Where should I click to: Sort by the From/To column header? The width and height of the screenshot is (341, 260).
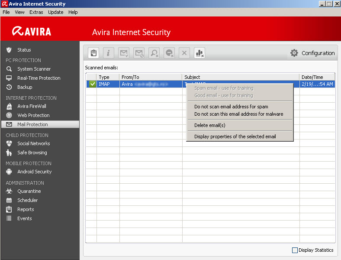point(151,77)
